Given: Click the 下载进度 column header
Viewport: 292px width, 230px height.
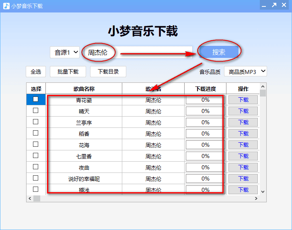Looking at the screenshot, I should (206, 88).
